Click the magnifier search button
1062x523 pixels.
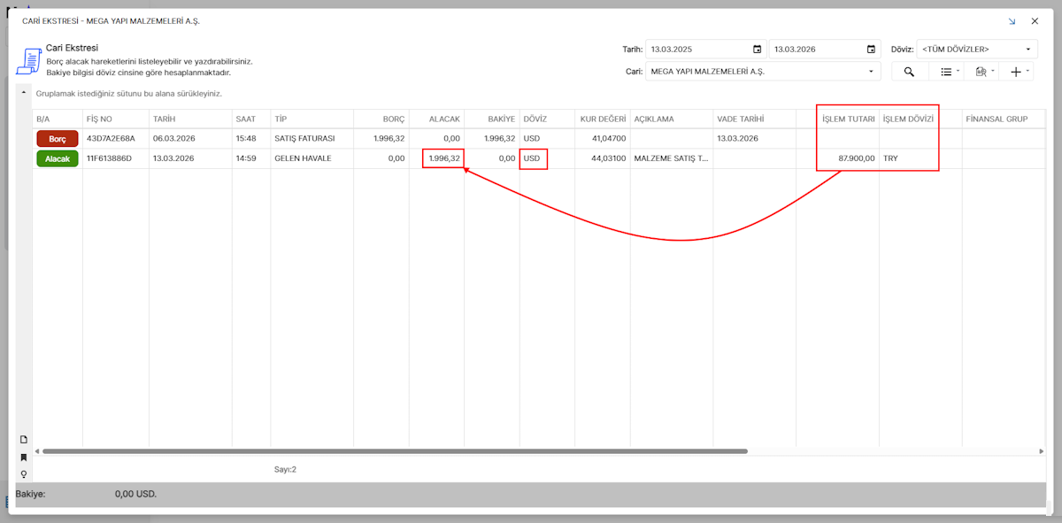(909, 72)
